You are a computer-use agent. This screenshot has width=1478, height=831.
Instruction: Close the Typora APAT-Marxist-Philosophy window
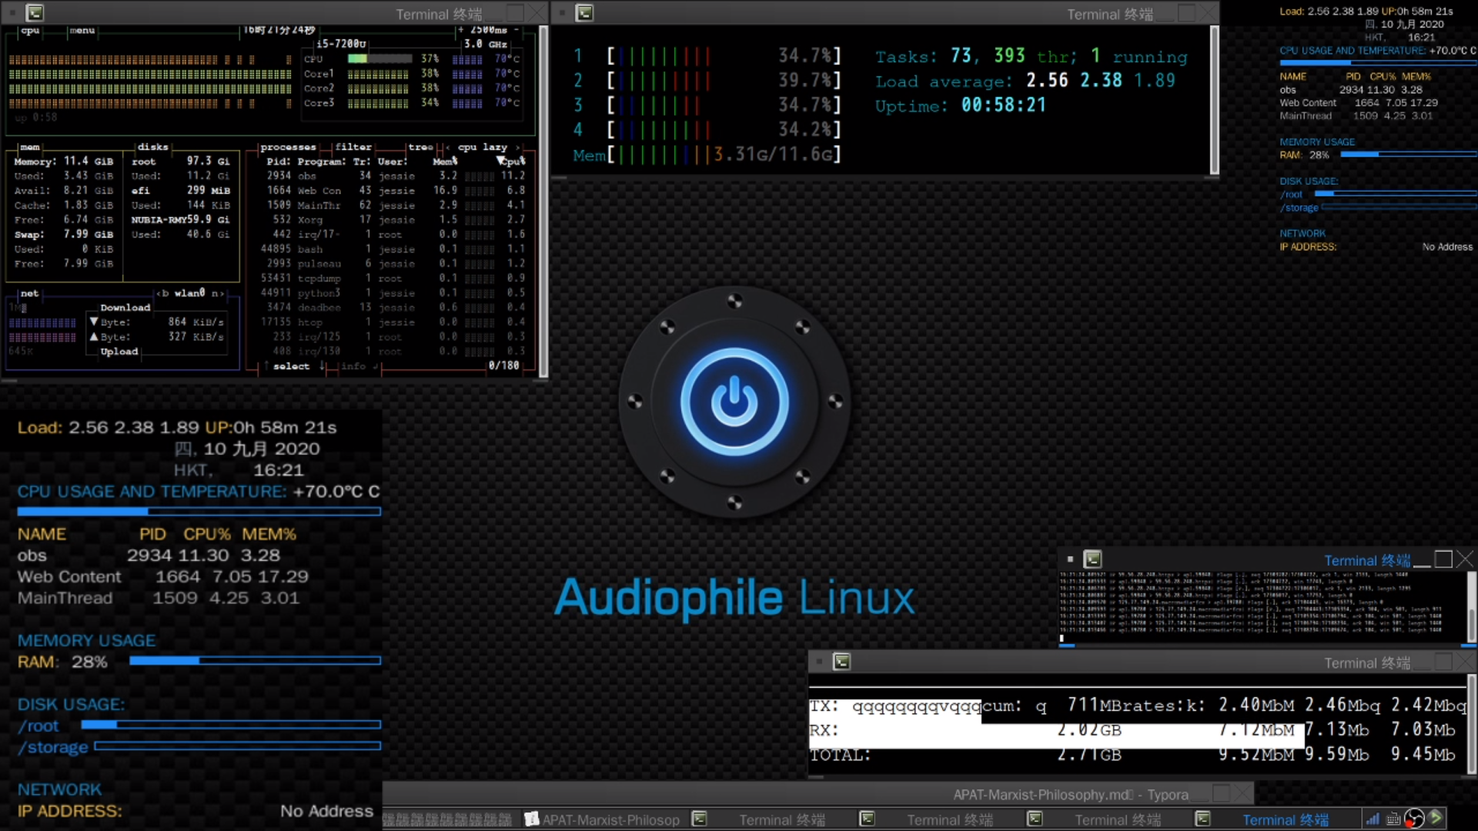(x=1242, y=793)
